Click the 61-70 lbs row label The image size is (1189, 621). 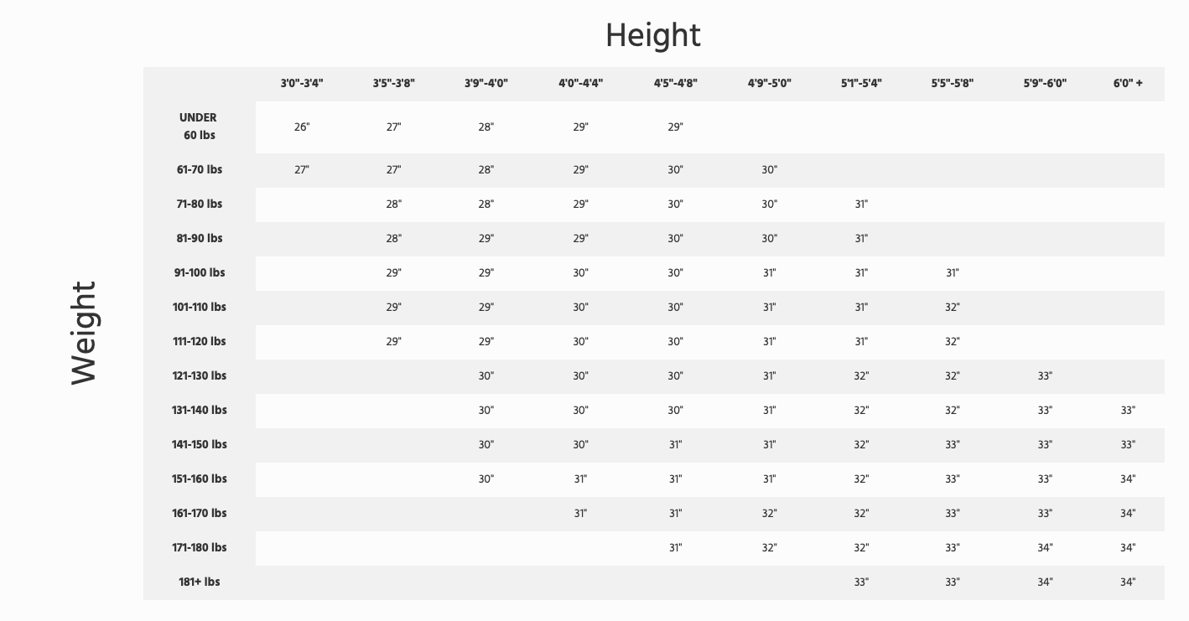(x=200, y=169)
